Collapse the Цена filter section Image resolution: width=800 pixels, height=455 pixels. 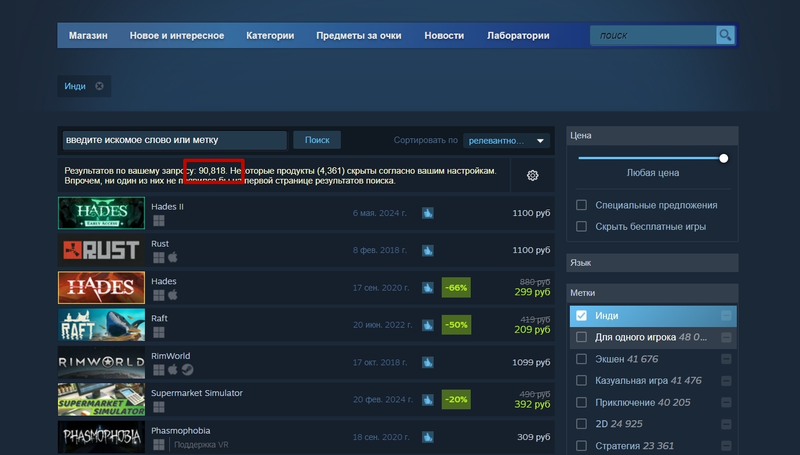point(652,135)
